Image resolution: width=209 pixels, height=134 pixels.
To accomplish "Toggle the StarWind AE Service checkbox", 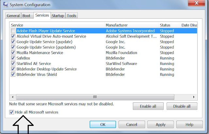I will click(13, 64).
